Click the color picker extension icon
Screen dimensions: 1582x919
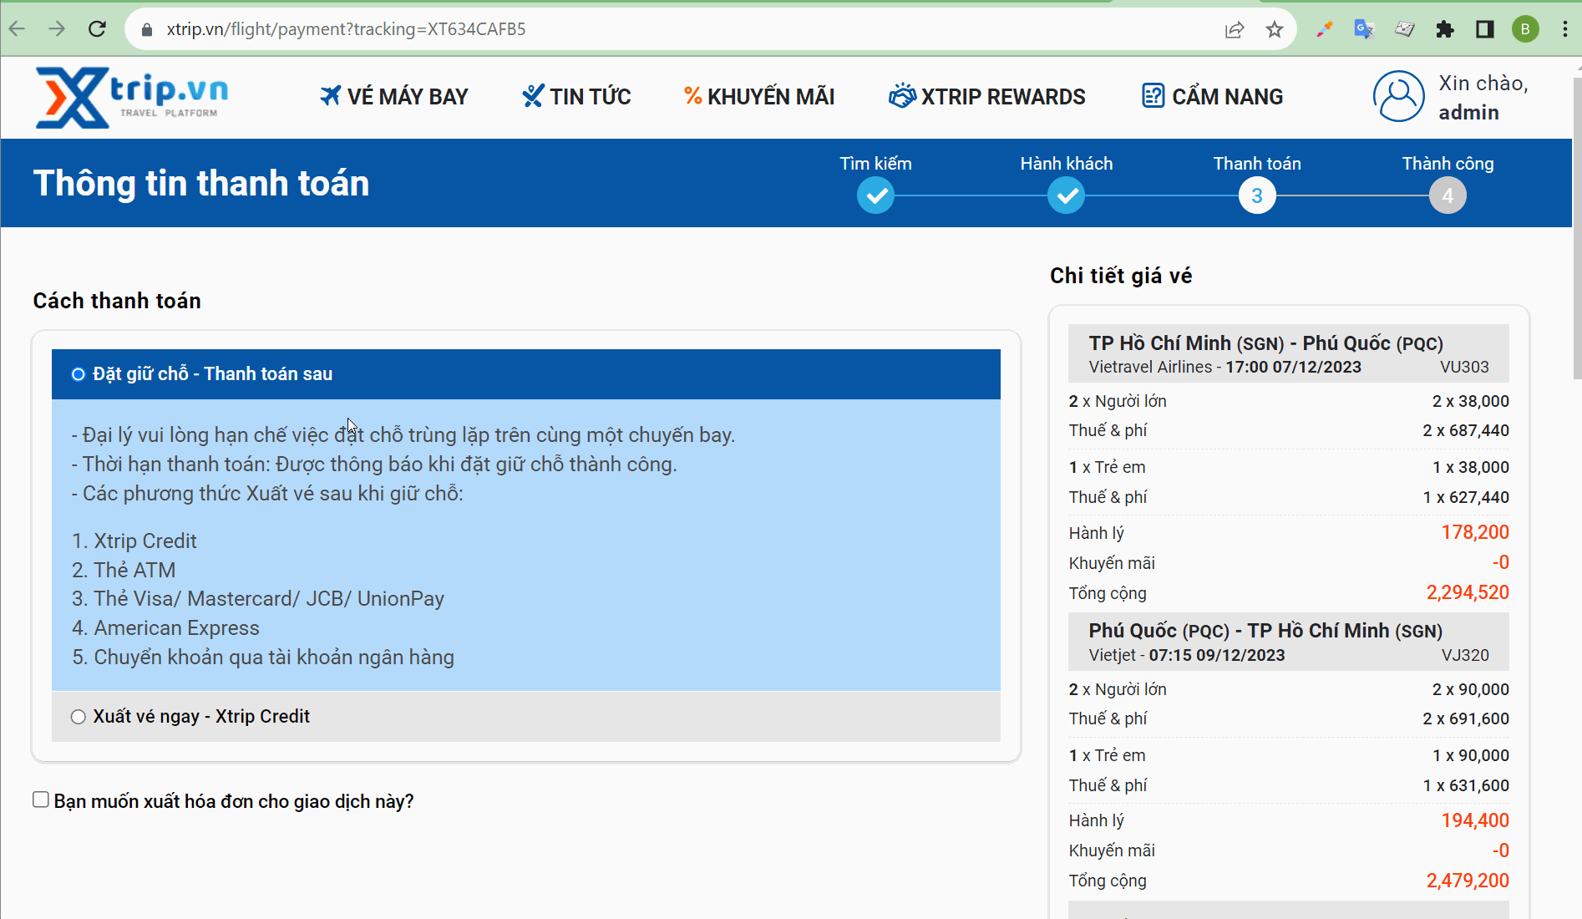pyautogui.click(x=1324, y=29)
